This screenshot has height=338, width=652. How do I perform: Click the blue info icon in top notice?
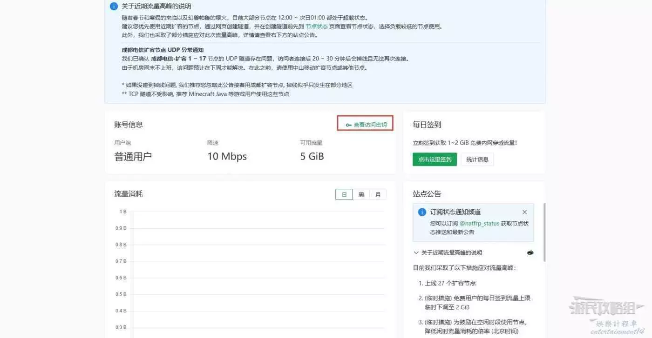(114, 7)
